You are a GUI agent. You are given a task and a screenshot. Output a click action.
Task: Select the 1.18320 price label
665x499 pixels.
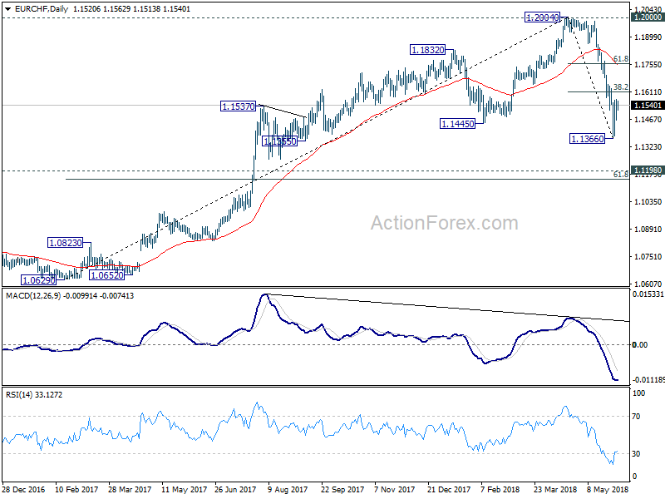pos(427,50)
